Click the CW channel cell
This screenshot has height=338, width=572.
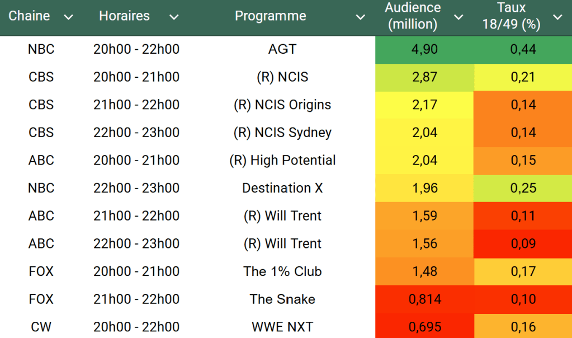[41, 327]
